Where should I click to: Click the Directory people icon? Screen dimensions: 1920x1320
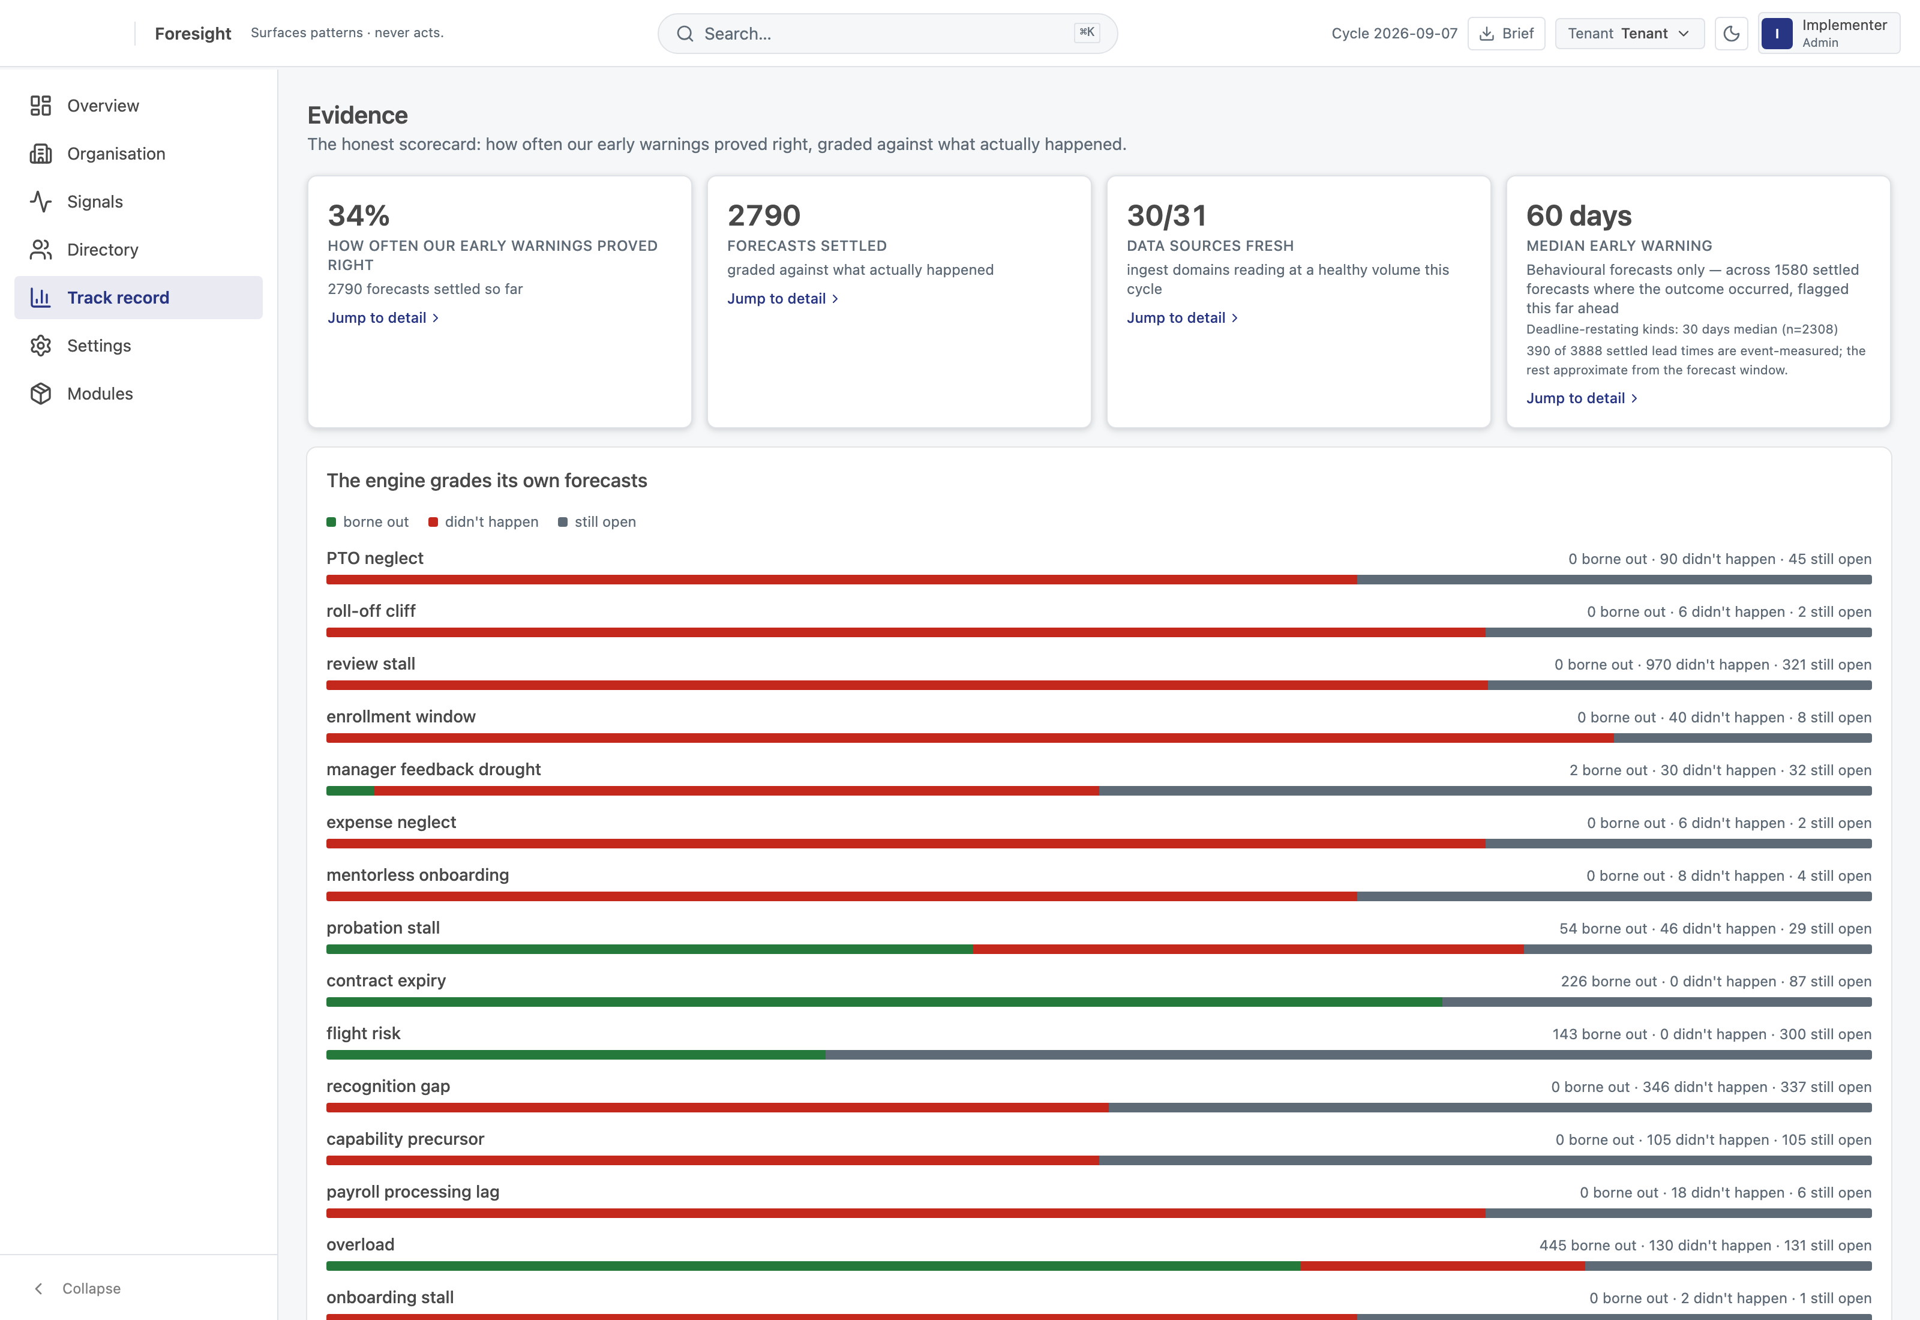(x=41, y=250)
